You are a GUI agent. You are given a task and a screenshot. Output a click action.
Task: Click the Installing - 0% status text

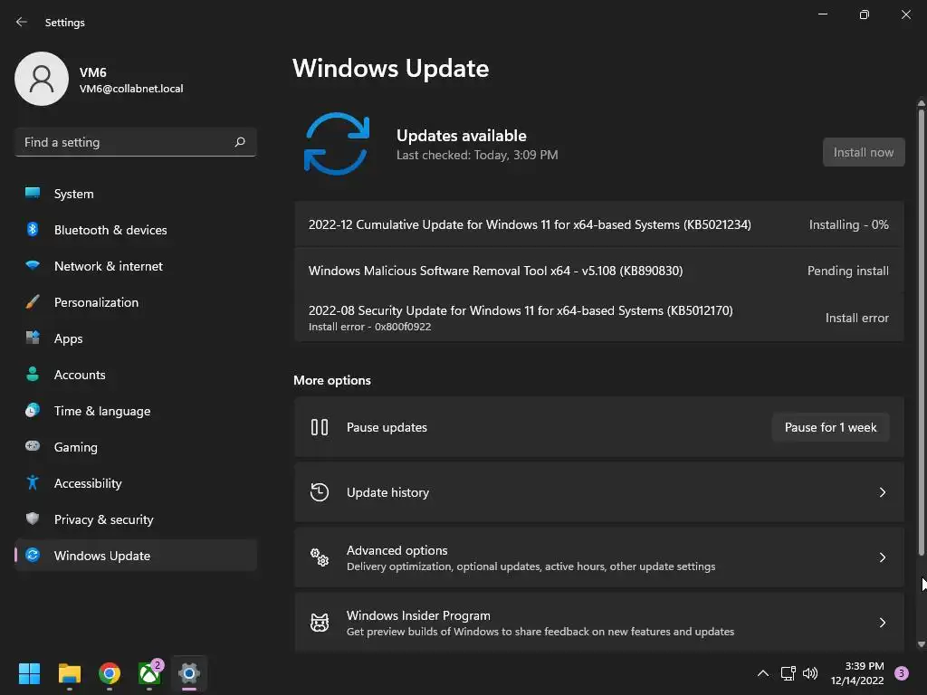tap(848, 224)
